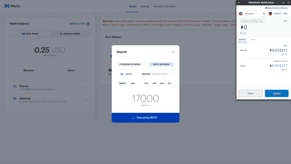Viewport: 291px width, 164px height.
Task: Open the Staking page from the top navigation
Action: point(145,6)
